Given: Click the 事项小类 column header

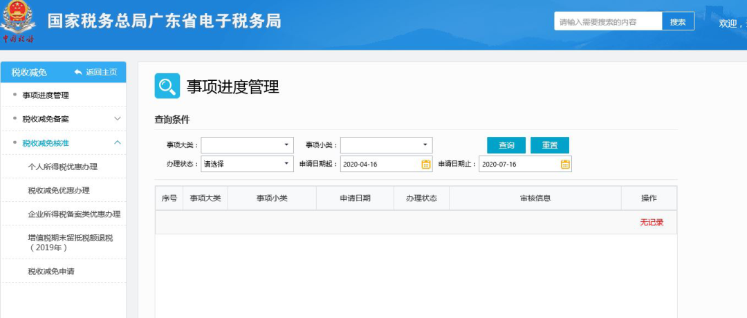Looking at the screenshot, I should click(x=272, y=198).
